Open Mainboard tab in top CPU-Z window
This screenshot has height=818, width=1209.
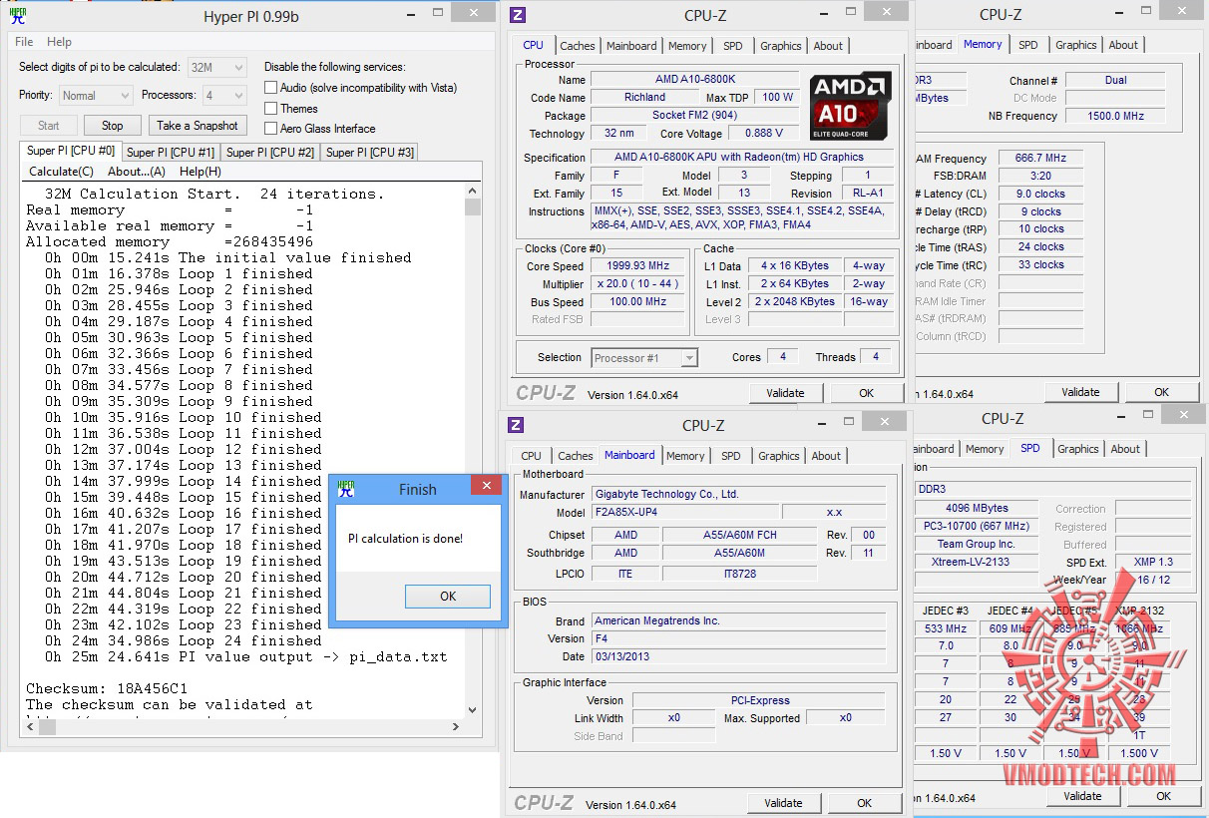(631, 46)
